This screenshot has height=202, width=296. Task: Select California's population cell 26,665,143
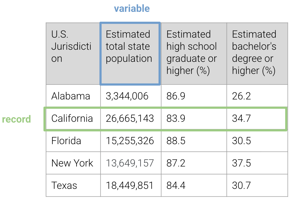pos(130,118)
